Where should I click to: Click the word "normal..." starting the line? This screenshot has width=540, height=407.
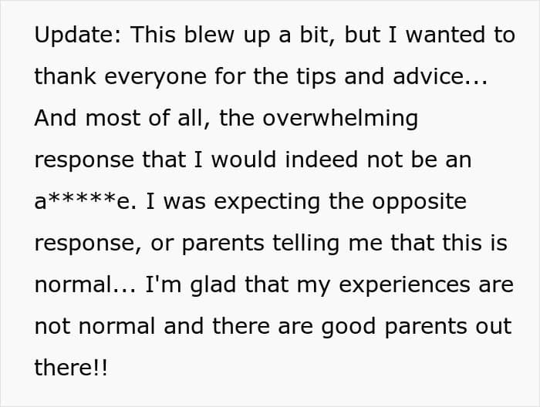tap(86, 285)
